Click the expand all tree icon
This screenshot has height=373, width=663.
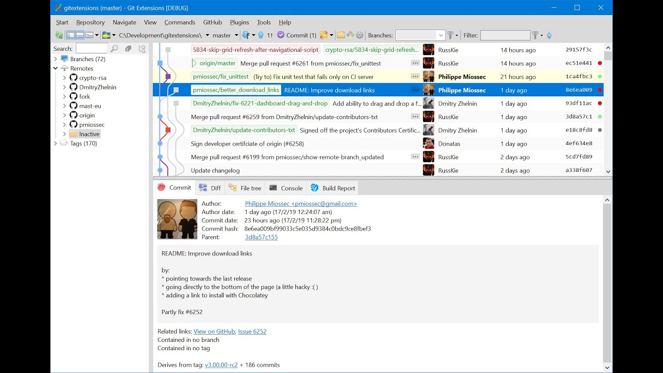pos(142,49)
